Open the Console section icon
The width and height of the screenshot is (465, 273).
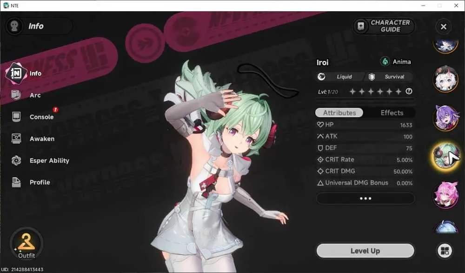(x=16, y=117)
